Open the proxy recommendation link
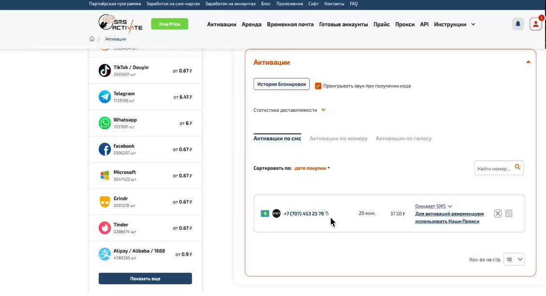This screenshot has height=296, width=546. pyautogui.click(x=449, y=218)
